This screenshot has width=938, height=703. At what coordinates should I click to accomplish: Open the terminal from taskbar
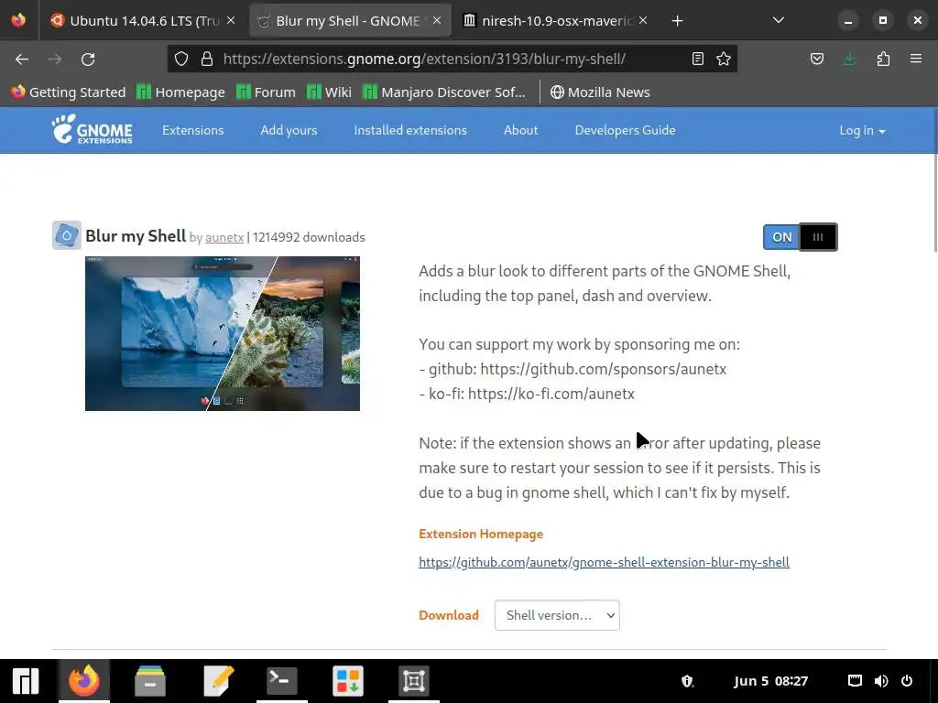(282, 681)
